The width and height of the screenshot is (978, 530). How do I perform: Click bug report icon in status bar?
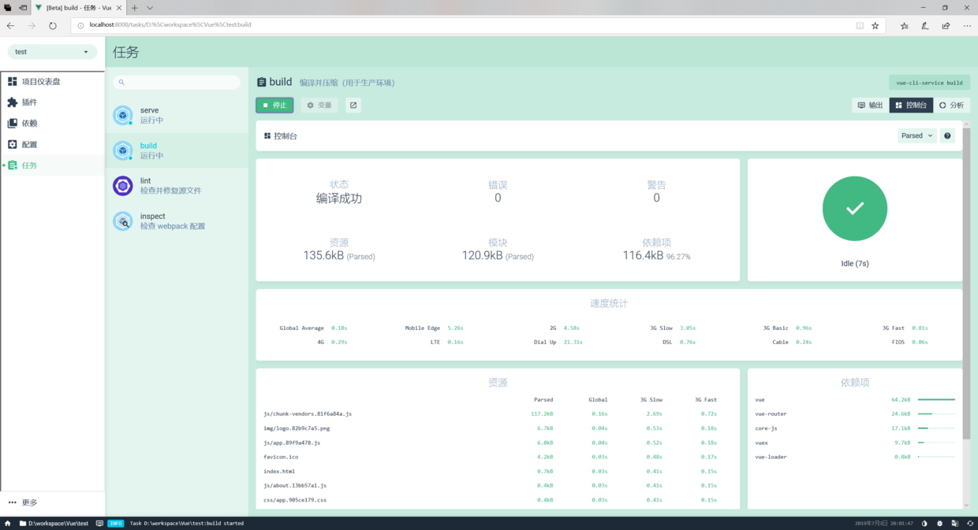939,523
